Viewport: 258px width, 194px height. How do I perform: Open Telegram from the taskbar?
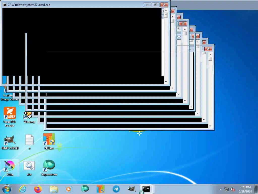coord(116,189)
